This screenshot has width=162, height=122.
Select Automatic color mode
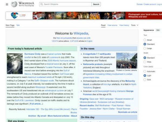(145, 71)
